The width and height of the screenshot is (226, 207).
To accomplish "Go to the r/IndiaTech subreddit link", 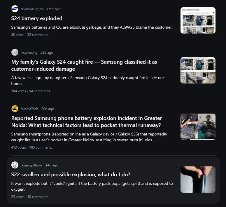I will pyautogui.click(x=29, y=109).
